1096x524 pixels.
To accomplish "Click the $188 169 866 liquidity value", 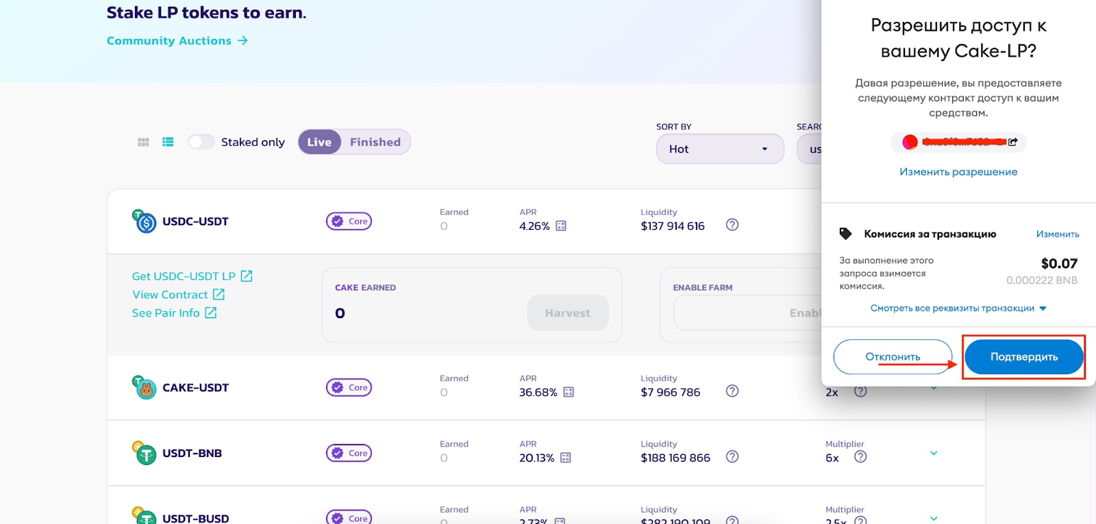I will click(x=675, y=458).
